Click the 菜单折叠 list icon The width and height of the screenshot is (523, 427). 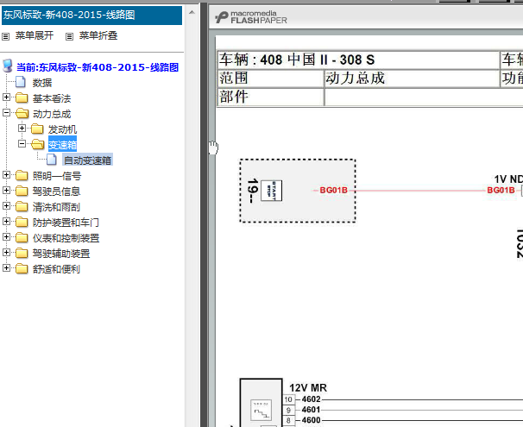point(69,36)
